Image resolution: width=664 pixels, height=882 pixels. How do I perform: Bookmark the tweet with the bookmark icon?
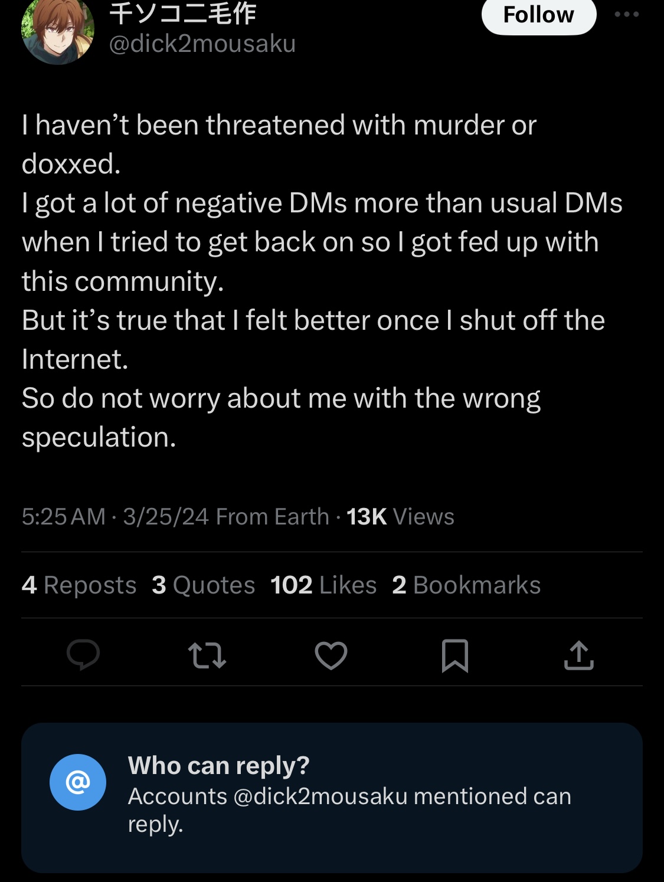pos(455,655)
